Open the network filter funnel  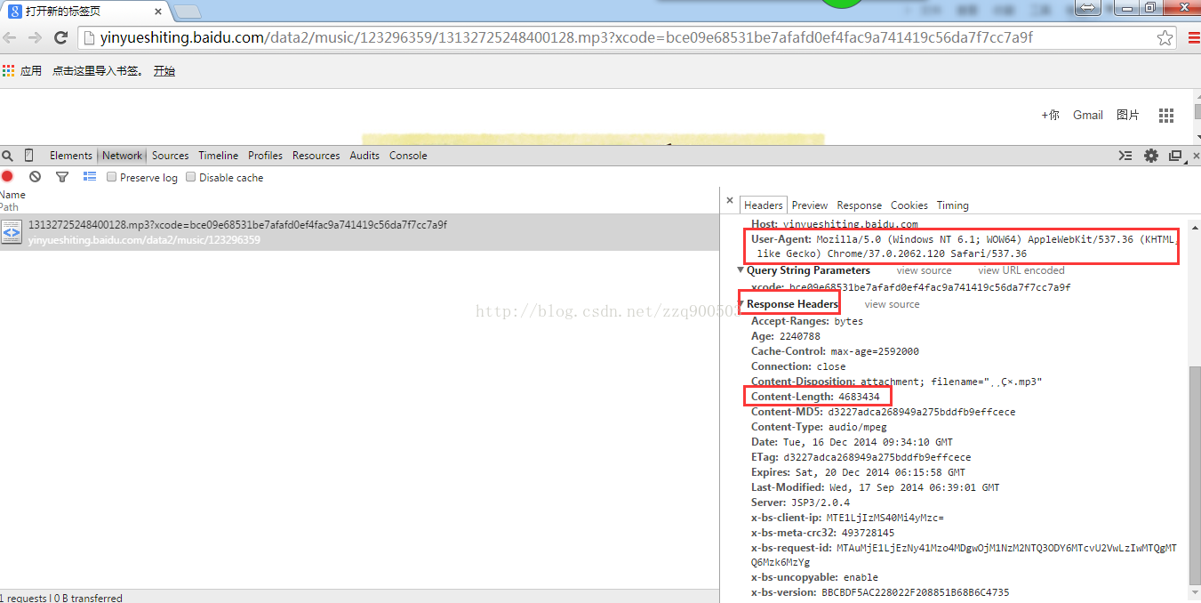[x=62, y=177]
